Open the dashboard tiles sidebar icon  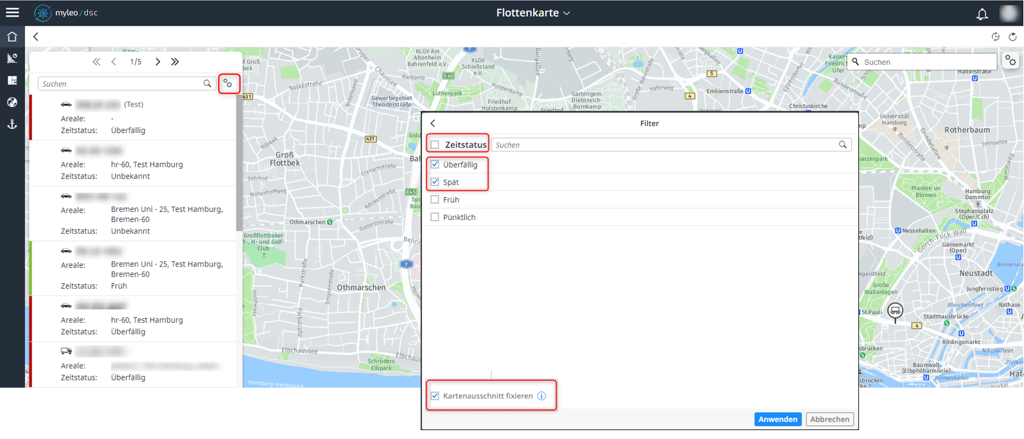coord(12,80)
